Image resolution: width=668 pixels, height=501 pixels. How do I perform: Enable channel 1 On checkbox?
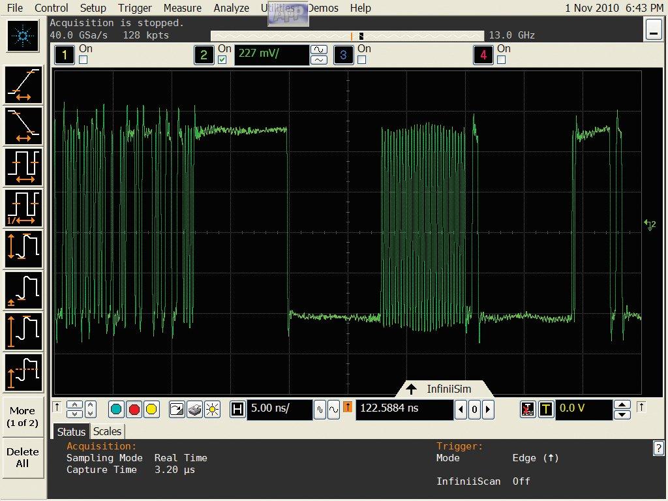[83, 60]
